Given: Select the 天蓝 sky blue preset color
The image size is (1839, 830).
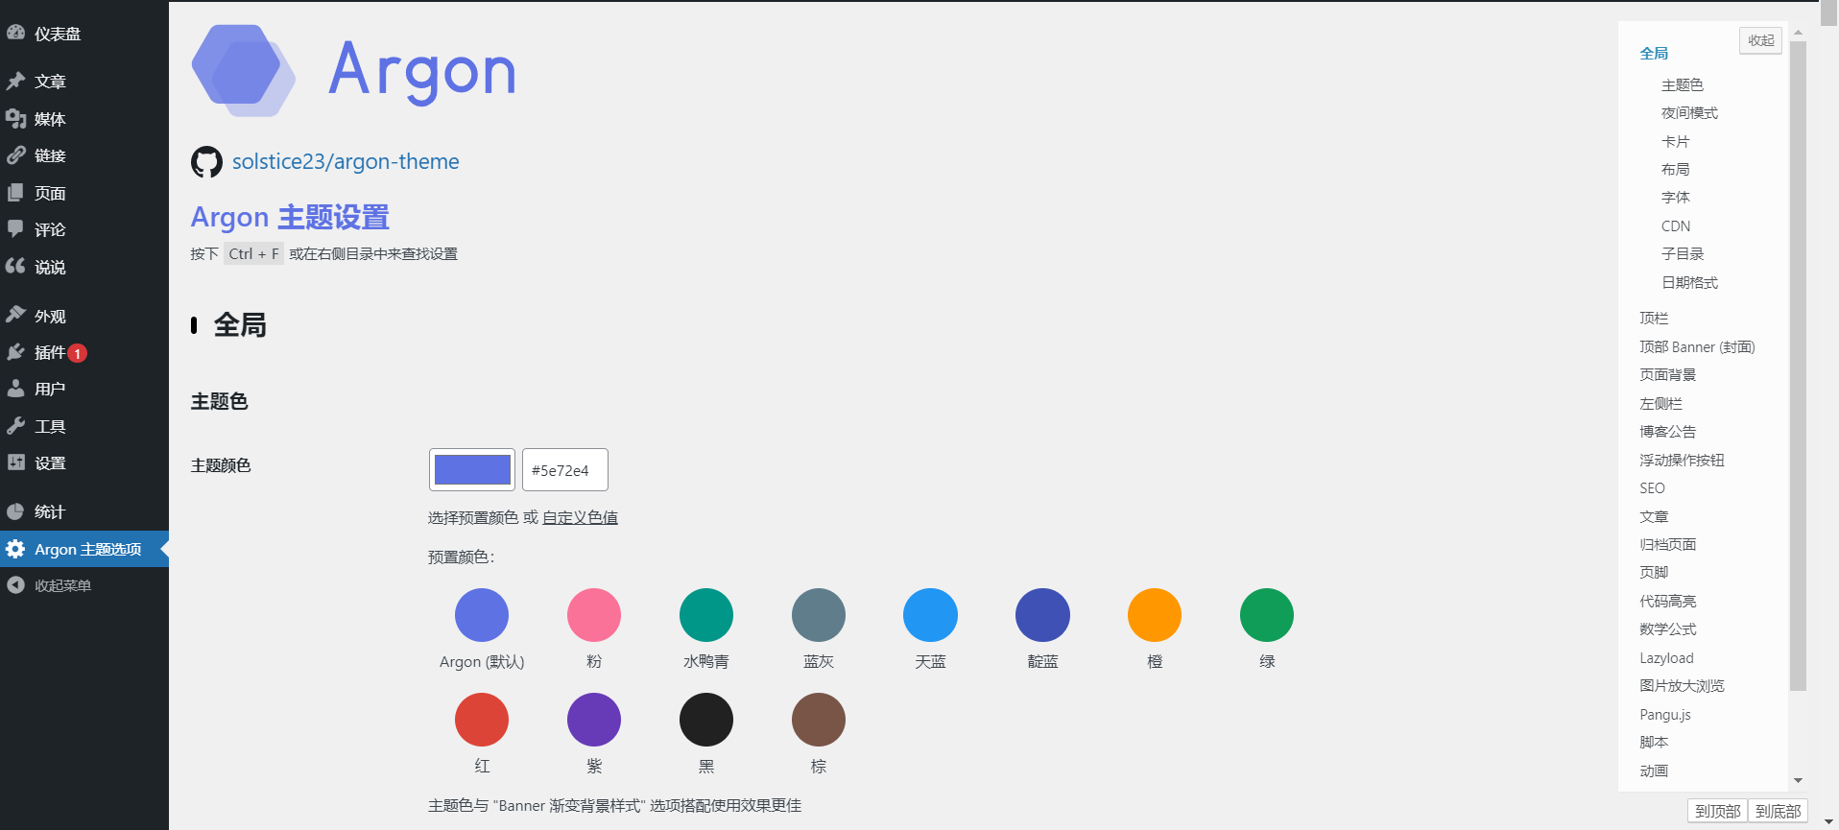Looking at the screenshot, I should click(930, 615).
